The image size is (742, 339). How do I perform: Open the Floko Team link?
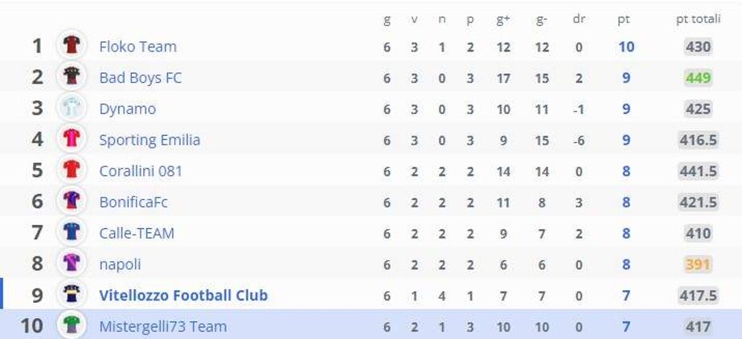pyautogui.click(x=137, y=47)
